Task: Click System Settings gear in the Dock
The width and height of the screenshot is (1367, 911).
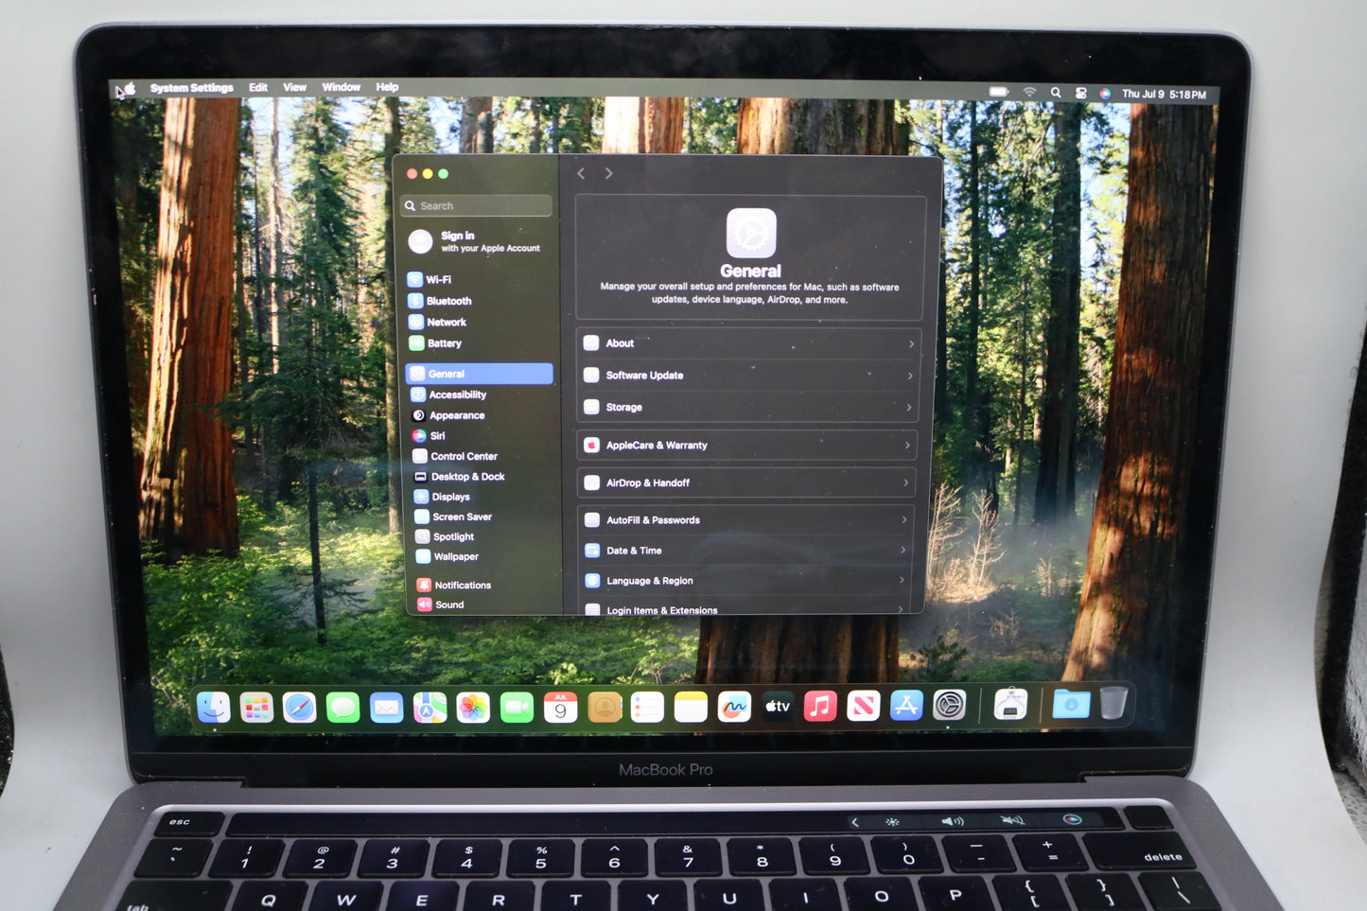Action: click(x=950, y=705)
